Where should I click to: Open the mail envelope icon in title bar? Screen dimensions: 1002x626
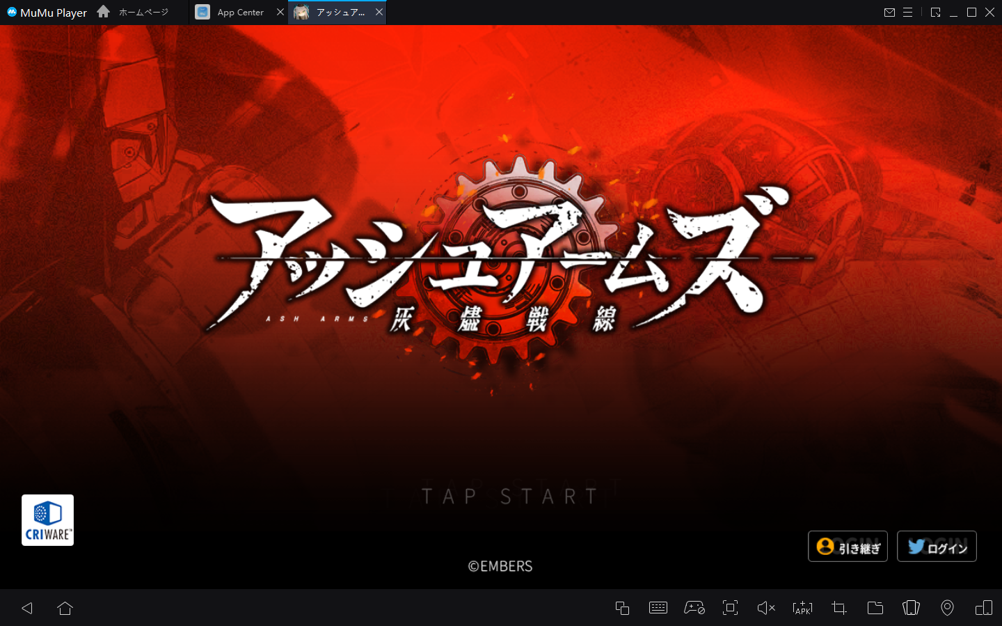[889, 13]
